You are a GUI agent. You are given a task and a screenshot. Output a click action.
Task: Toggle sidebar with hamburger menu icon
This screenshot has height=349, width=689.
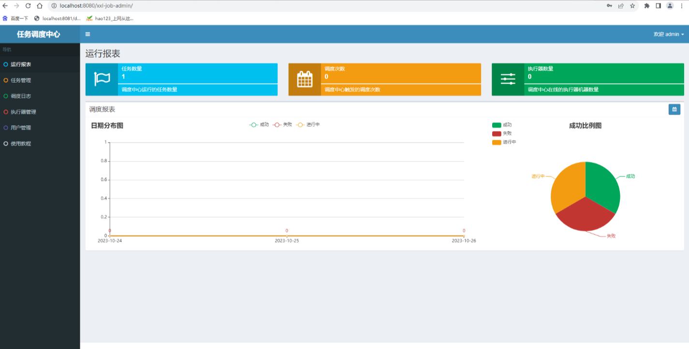tap(88, 34)
